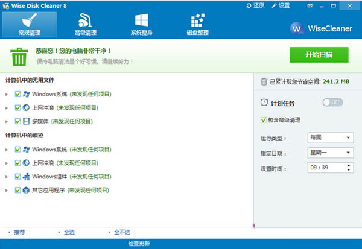Open the 常规清理 tab

30,24
